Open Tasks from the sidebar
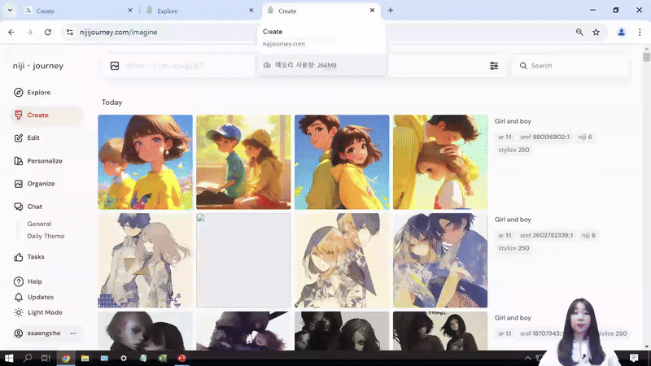The height and width of the screenshot is (366, 651). (35, 257)
